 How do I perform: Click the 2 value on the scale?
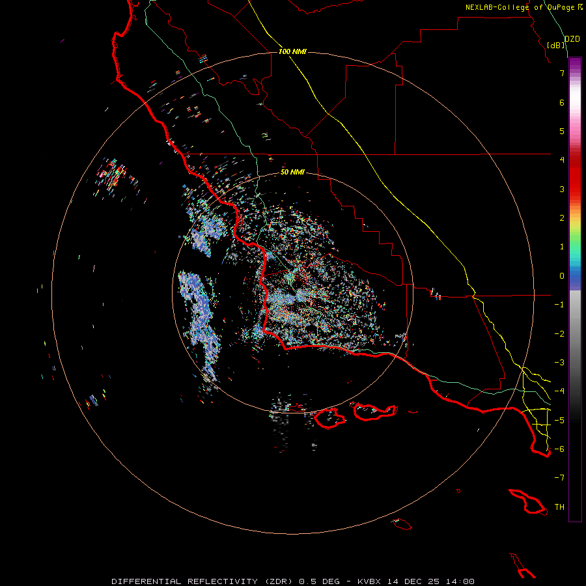(562, 218)
